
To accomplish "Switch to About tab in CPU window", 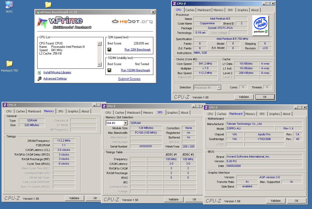I will [255, 10].
